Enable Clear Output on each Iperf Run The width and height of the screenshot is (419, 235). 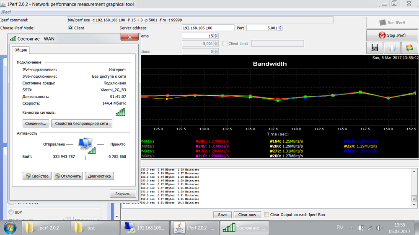point(266,215)
